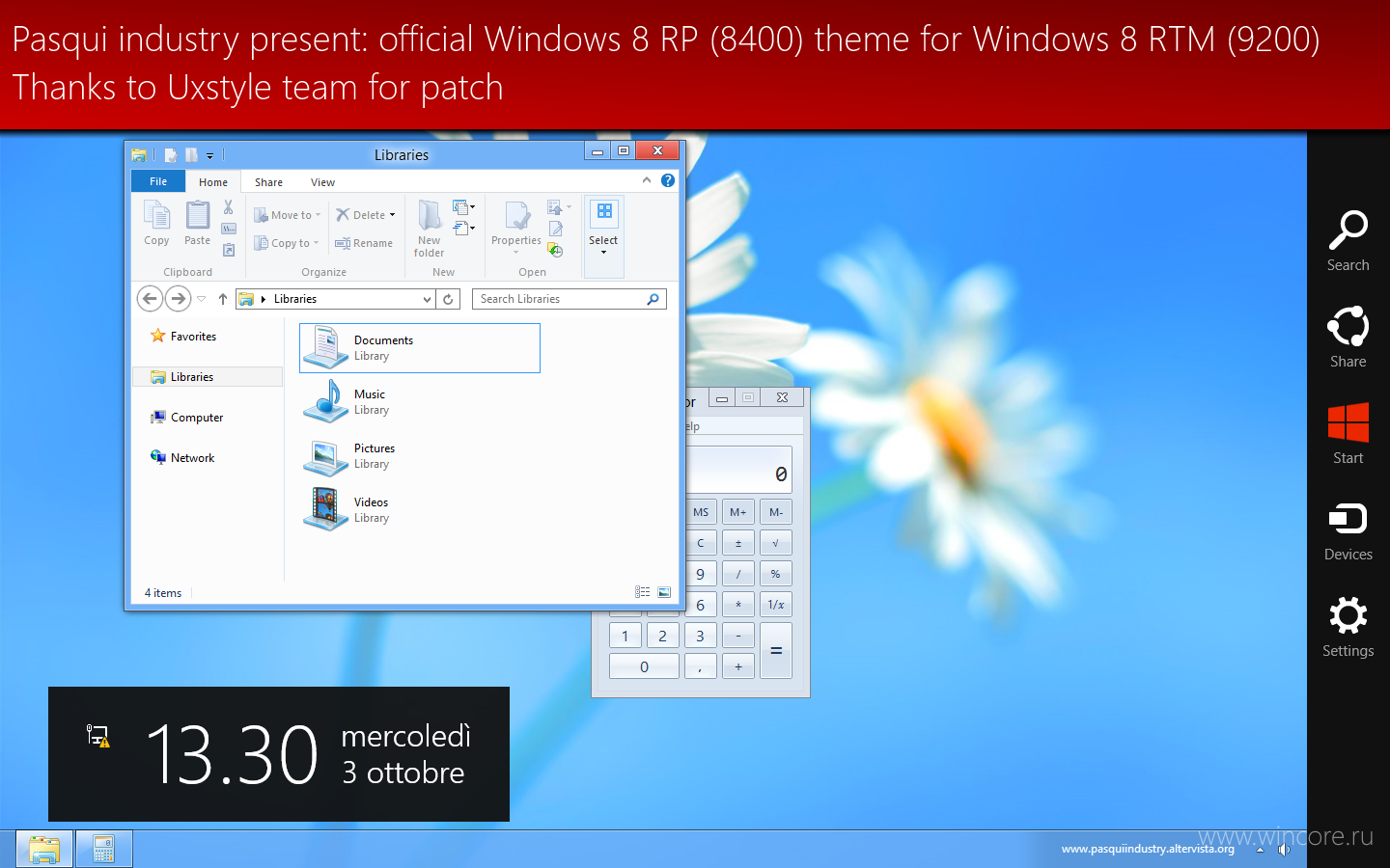Select Libraries in navigation pane
Viewport: 1390px width, 868px height.
tap(208, 377)
